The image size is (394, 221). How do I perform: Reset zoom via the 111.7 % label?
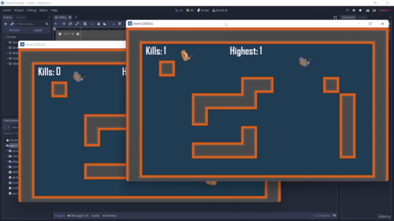click(x=68, y=34)
